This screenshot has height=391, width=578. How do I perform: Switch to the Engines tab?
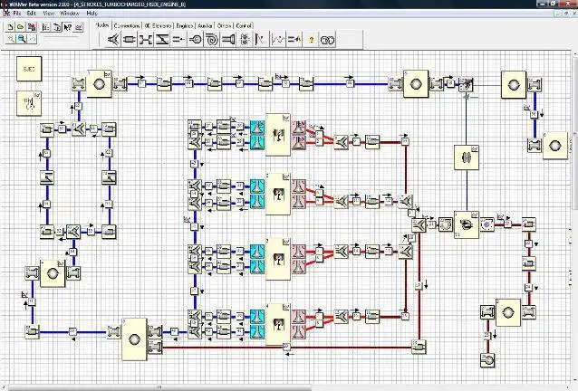(184, 25)
